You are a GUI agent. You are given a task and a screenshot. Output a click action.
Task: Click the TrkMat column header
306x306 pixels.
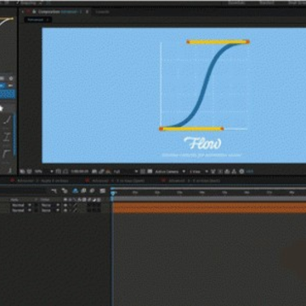point(46,200)
